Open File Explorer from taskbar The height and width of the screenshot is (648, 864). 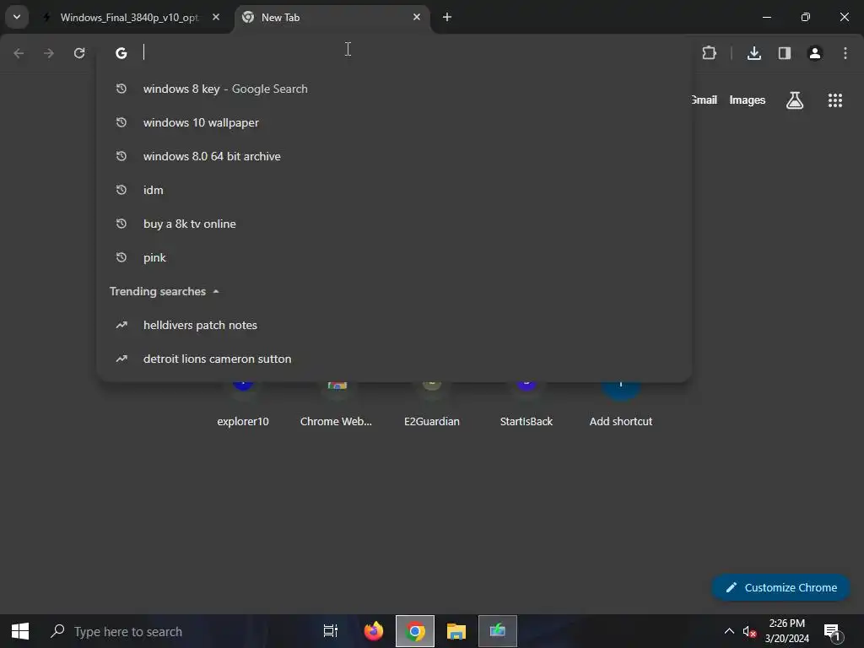pos(456,631)
